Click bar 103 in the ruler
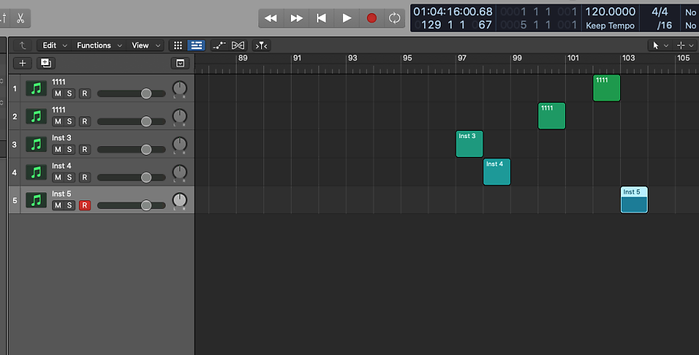Screen dimensions: 699x355 [x=629, y=58]
